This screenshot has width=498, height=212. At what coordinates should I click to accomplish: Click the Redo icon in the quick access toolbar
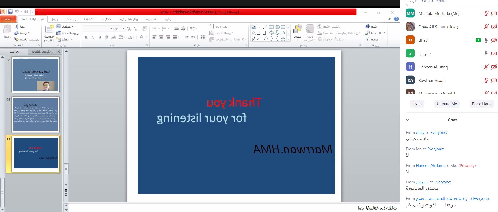pyautogui.click(x=26, y=12)
